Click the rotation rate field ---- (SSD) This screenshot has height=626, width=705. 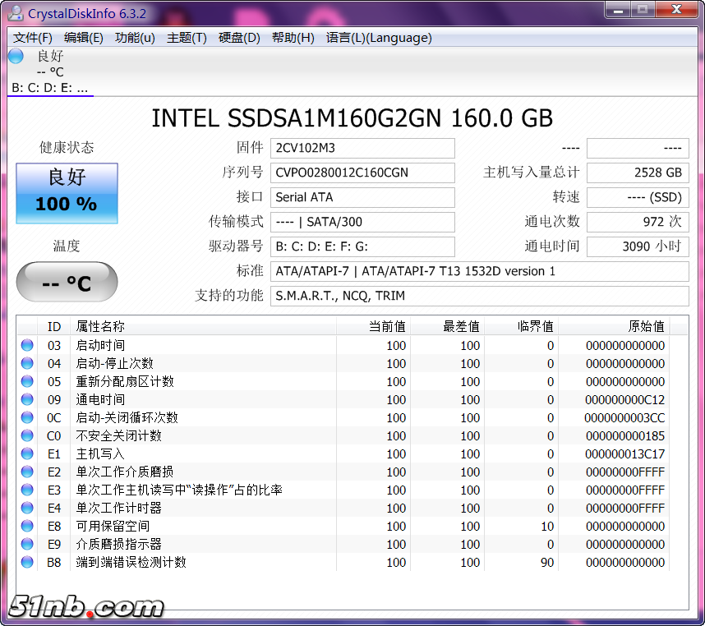click(x=638, y=198)
